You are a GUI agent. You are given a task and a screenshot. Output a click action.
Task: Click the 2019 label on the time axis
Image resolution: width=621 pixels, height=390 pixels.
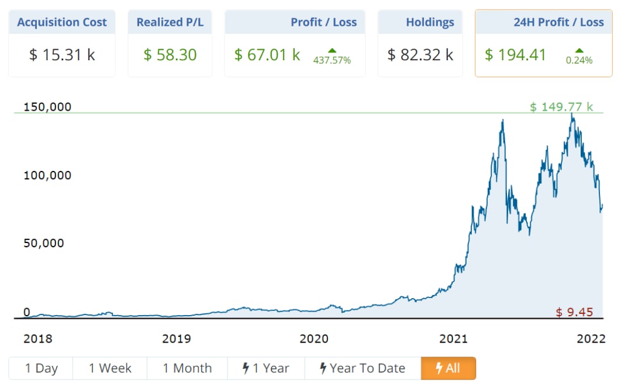(176, 338)
